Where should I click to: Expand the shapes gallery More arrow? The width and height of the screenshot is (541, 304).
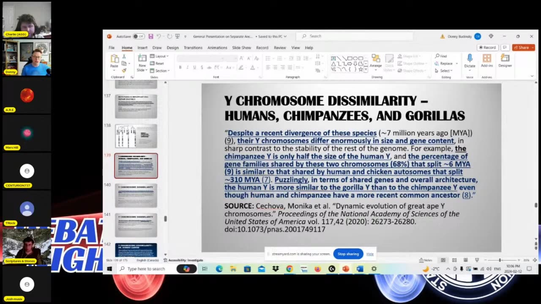tap(366, 70)
